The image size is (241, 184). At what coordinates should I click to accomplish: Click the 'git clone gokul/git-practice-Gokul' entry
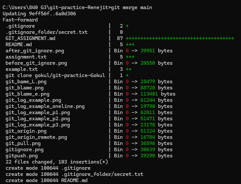pyautogui.click(x=55, y=75)
